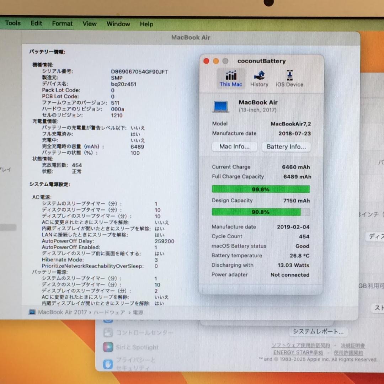384x384 pixels.
Task: Click the Mac manufacture date 2018-07-23
Action: 295,133
